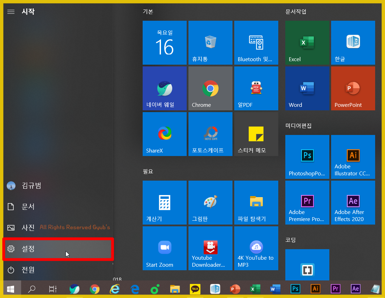
Task: Open the tile under the 코딩 group
Action: [307, 265]
